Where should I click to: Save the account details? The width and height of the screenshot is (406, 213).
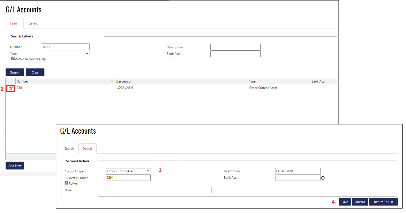345,202
